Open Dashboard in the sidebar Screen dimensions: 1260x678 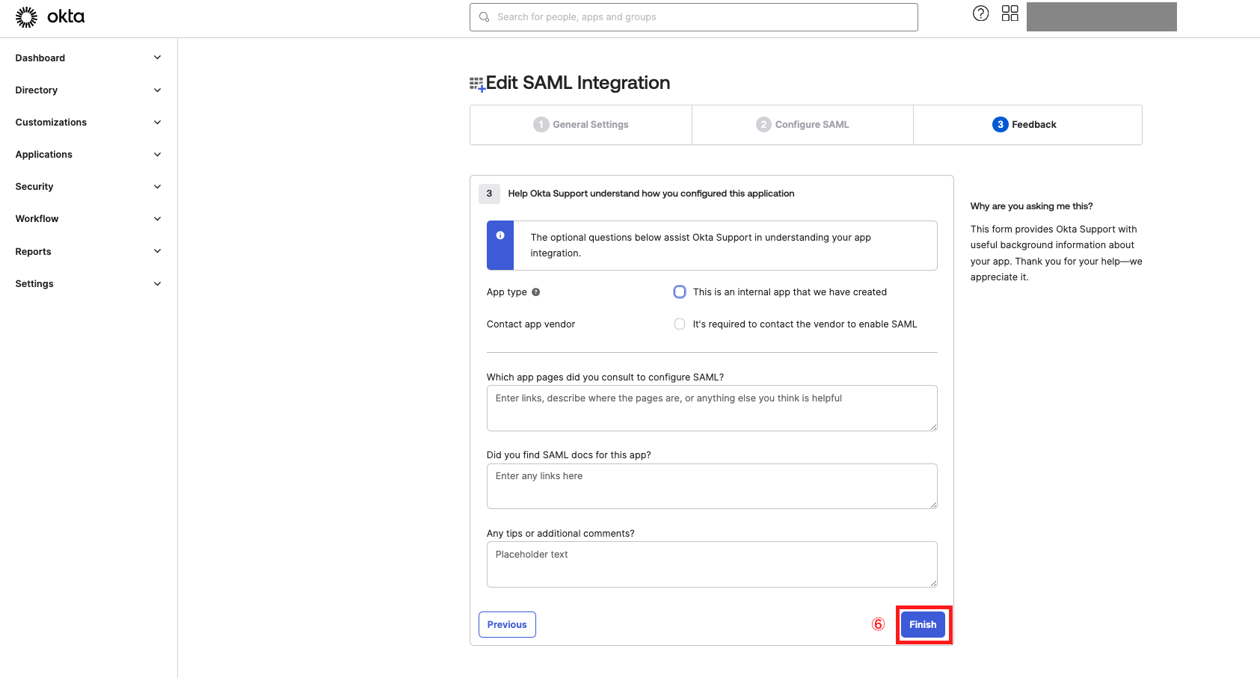click(40, 58)
